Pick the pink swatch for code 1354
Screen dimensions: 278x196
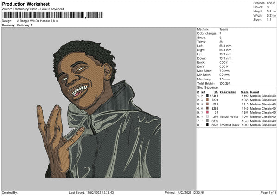[207, 112]
